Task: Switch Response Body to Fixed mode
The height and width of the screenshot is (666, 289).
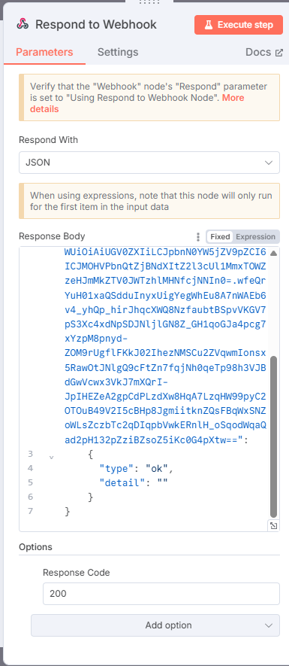Action: pos(221,236)
